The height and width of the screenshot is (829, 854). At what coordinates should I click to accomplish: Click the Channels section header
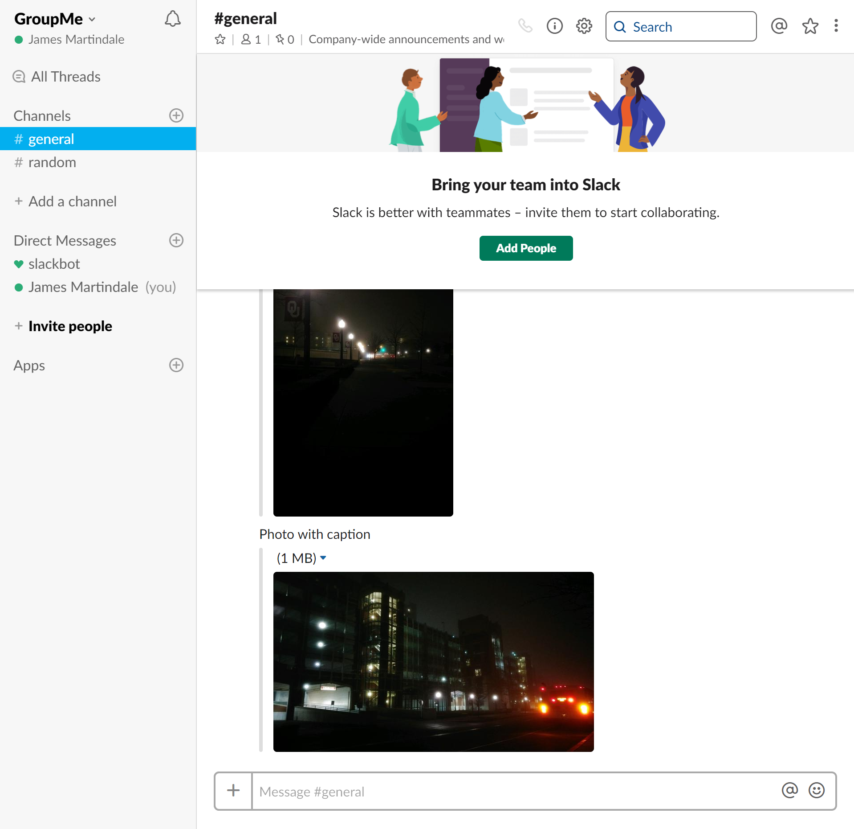click(42, 116)
